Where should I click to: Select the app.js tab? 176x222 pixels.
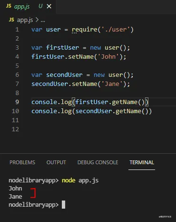tap(28, 7)
